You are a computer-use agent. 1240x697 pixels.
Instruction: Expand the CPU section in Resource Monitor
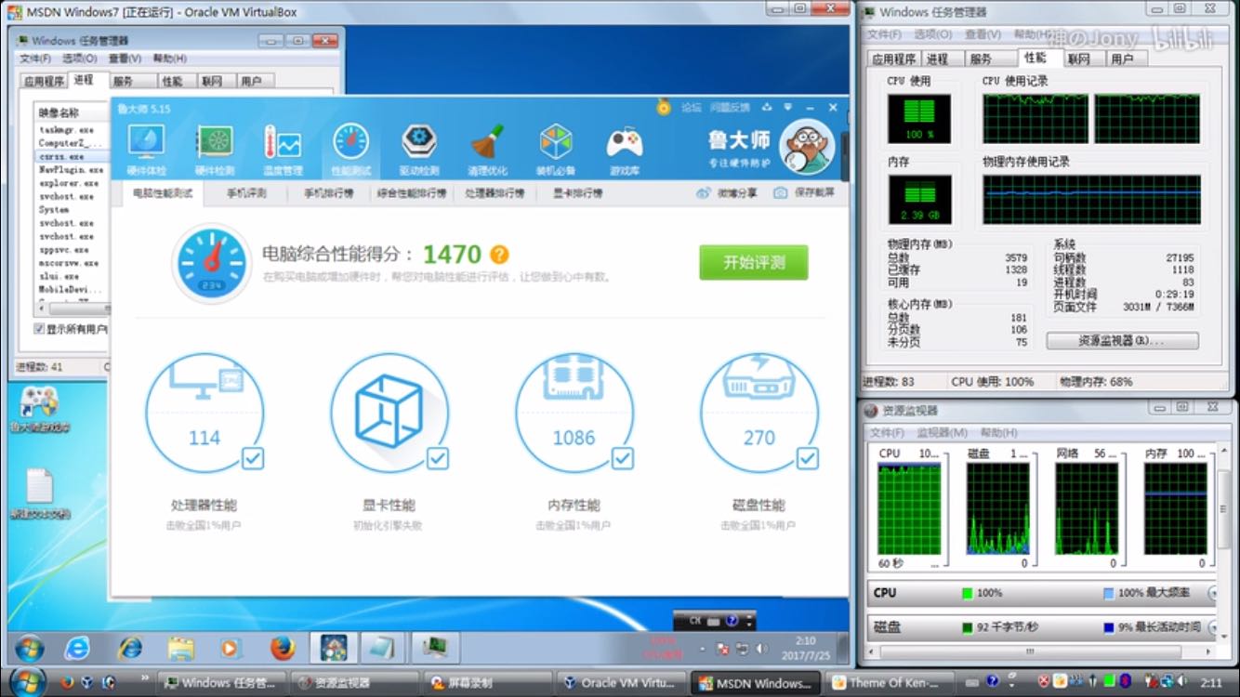1212,592
